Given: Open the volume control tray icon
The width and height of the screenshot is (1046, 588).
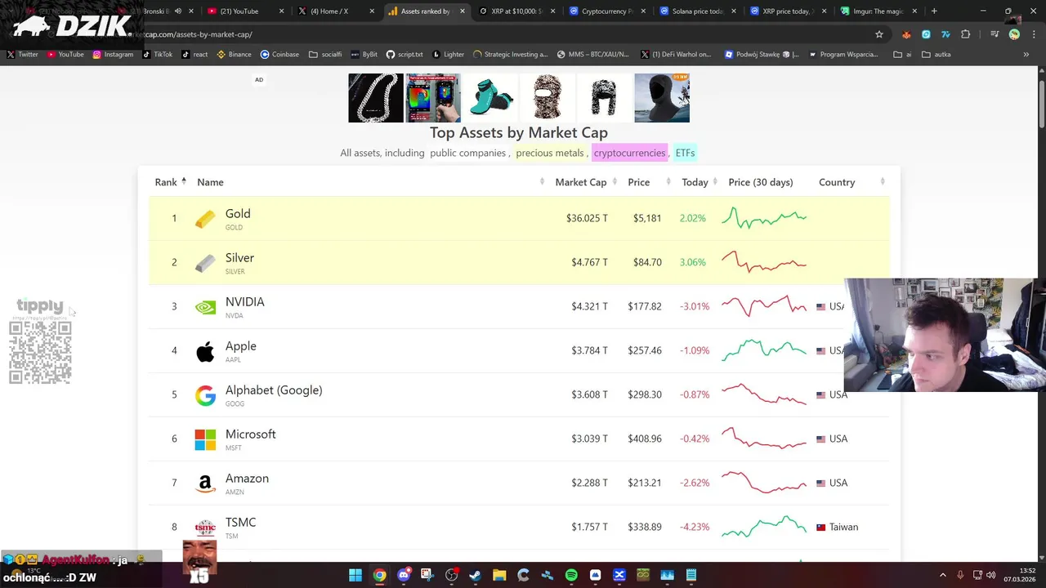Looking at the screenshot, I should pos(990,575).
